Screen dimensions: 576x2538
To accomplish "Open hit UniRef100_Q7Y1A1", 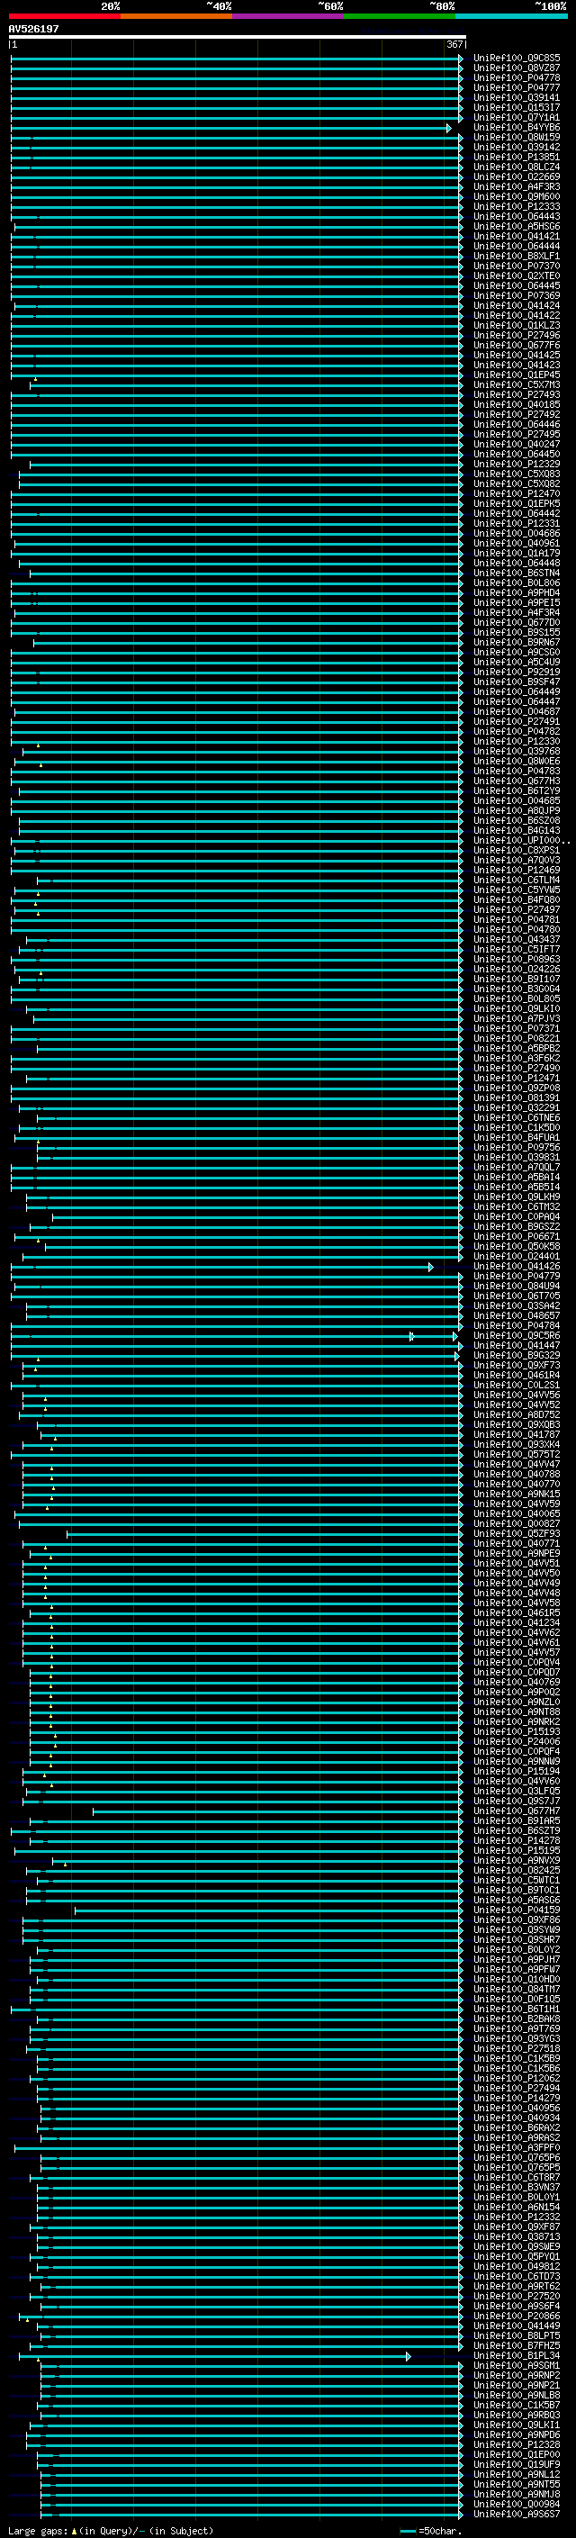I will (516, 118).
